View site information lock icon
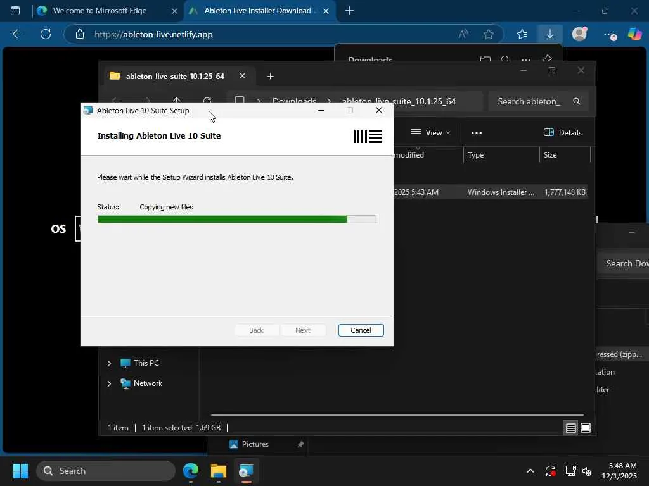 point(80,34)
